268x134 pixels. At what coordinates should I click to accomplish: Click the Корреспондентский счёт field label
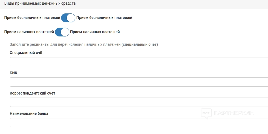click(33, 93)
